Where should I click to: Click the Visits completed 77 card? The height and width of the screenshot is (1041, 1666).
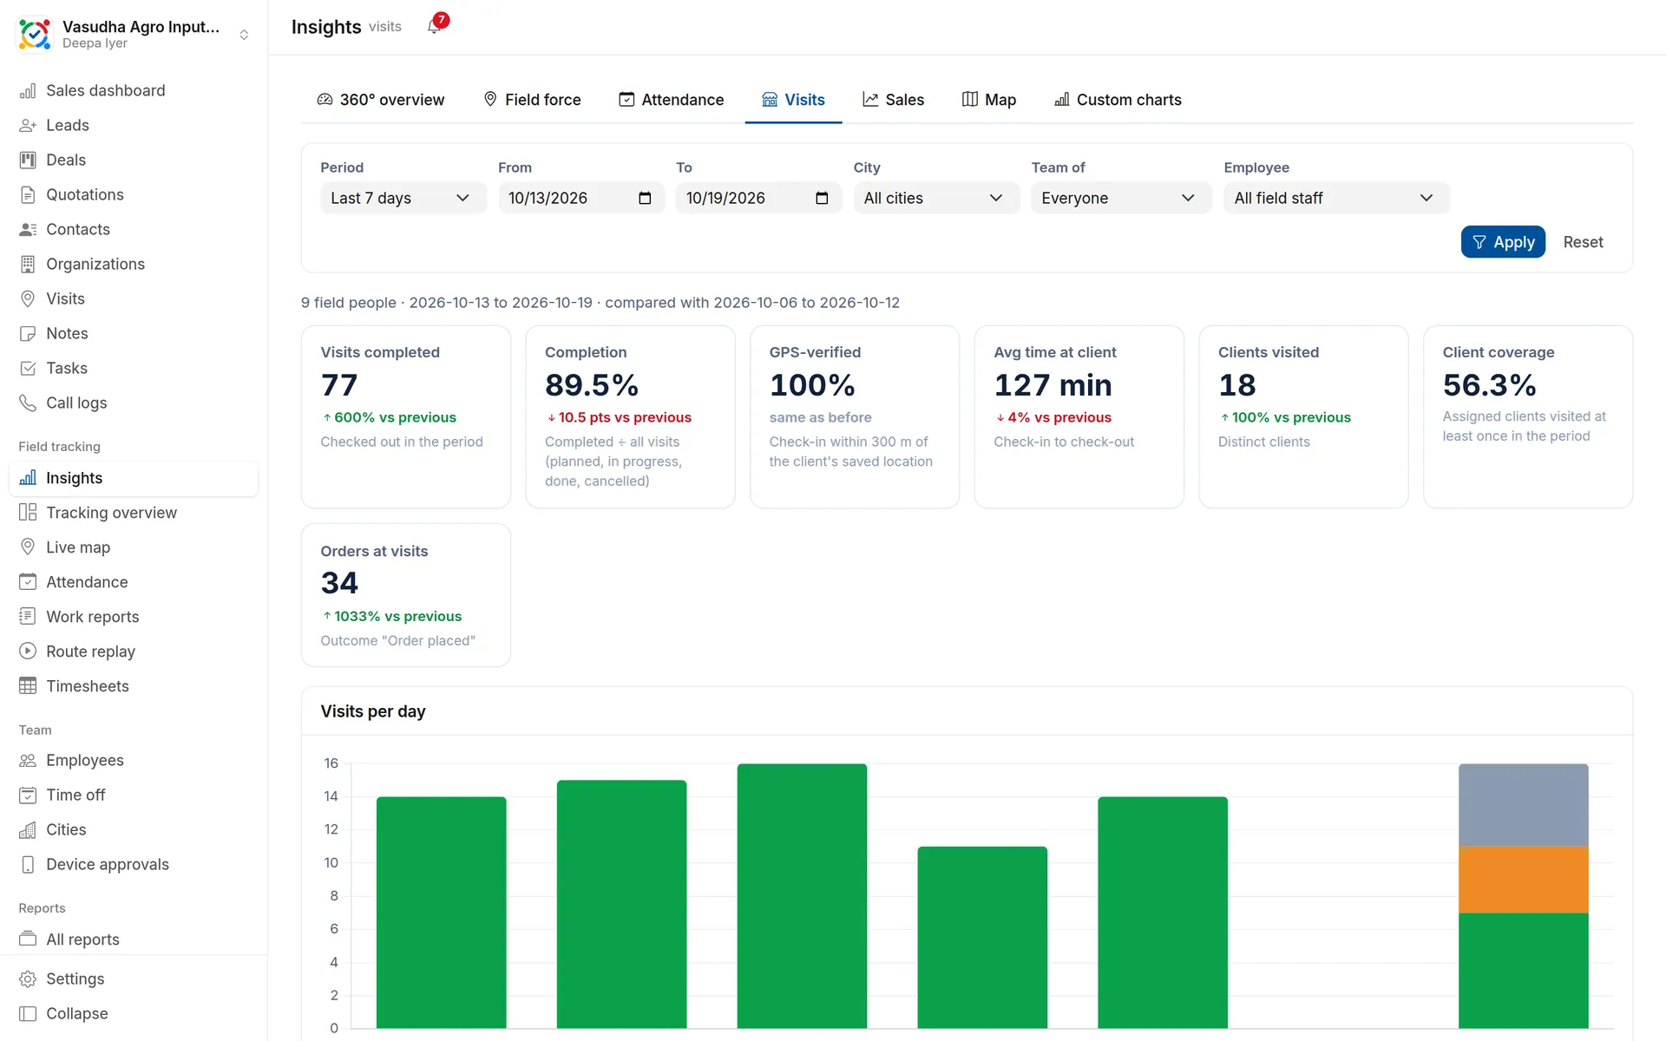(x=406, y=417)
